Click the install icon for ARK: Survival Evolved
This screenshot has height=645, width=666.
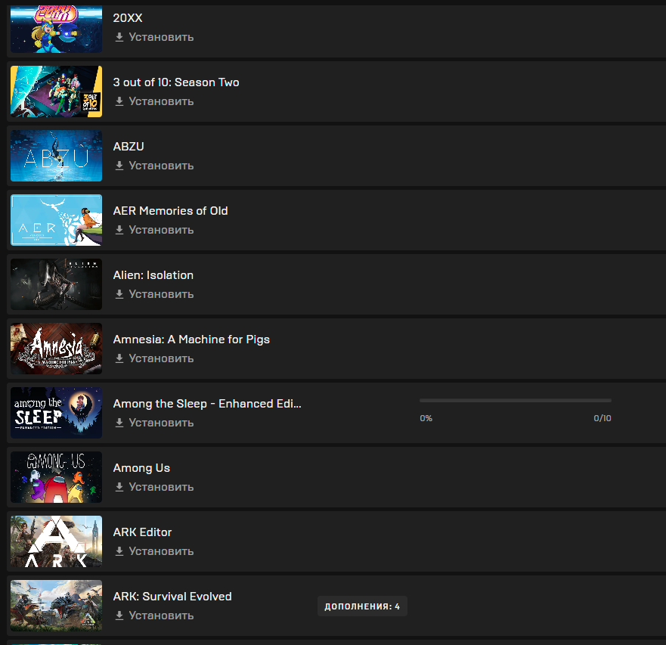click(119, 616)
